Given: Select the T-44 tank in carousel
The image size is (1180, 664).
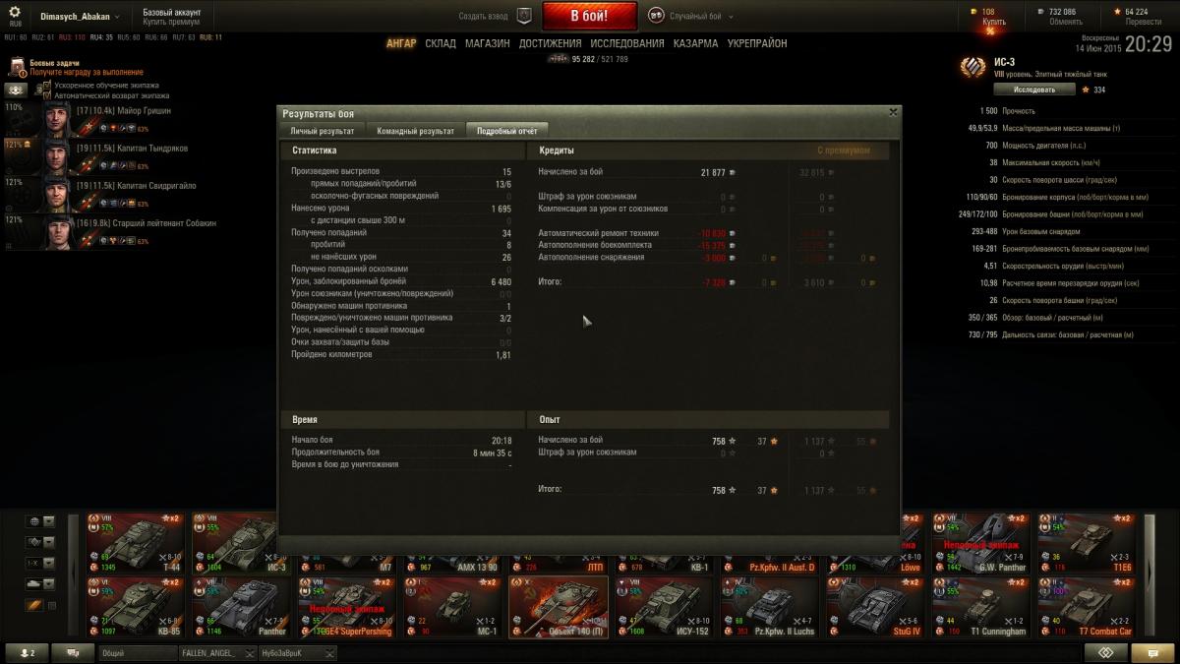Looking at the screenshot, I should click(135, 543).
